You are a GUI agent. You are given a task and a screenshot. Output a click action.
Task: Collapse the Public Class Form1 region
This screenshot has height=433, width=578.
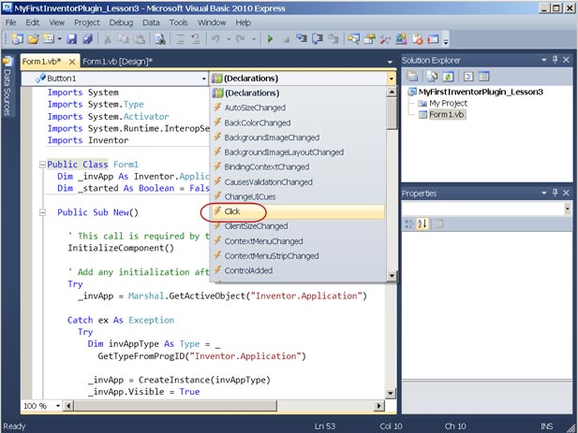[x=42, y=165]
